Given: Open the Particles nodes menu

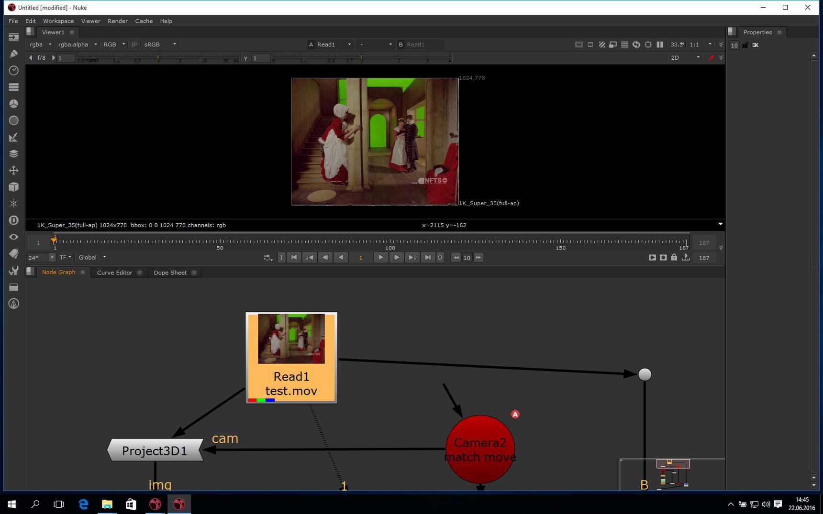Looking at the screenshot, I should point(13,204).
